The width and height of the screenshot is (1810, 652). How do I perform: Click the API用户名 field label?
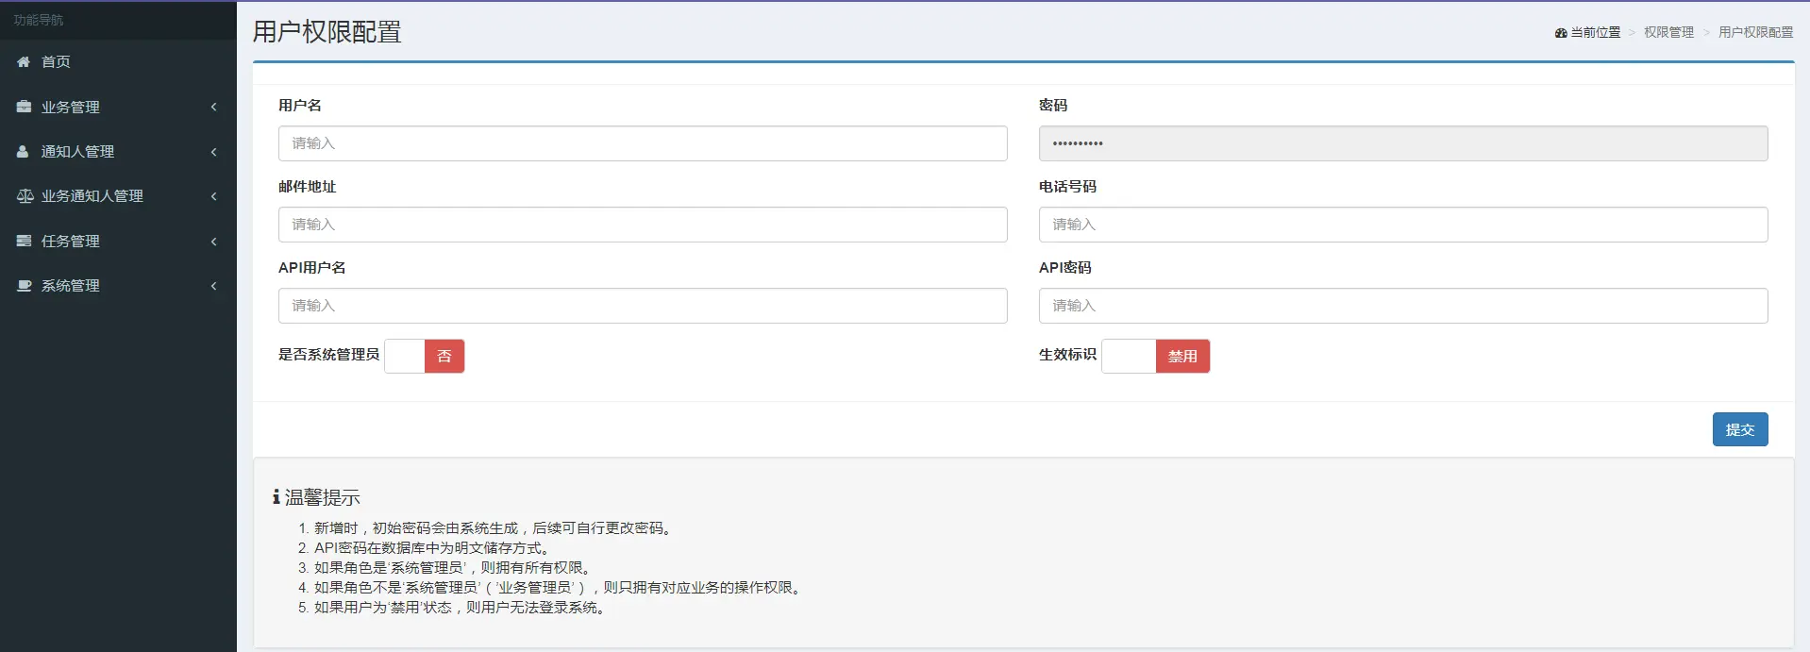click(312, 268)
